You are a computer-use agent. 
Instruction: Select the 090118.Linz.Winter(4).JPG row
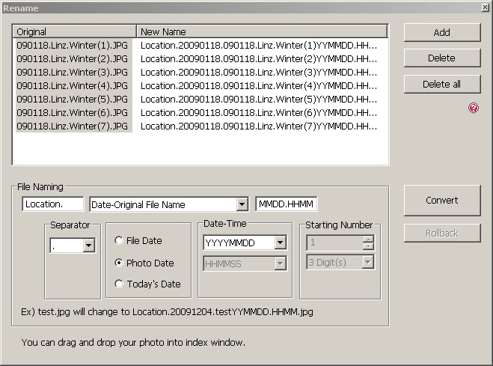(x=73, y=86)
